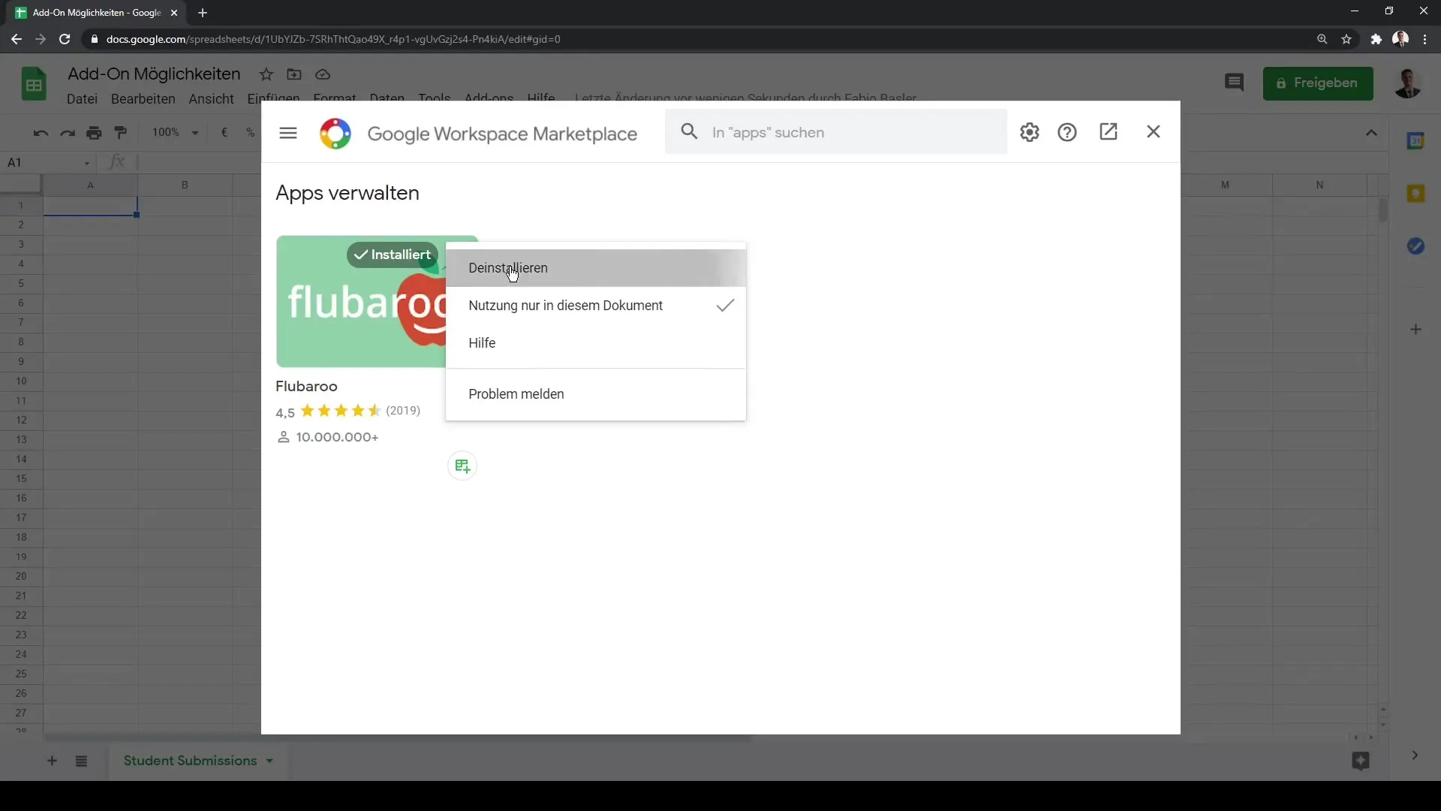The width and height of the screenshot is (1441, 811).
Task: Click the Installiert badge on Flubaroo
Action: [x=392, y=255]
